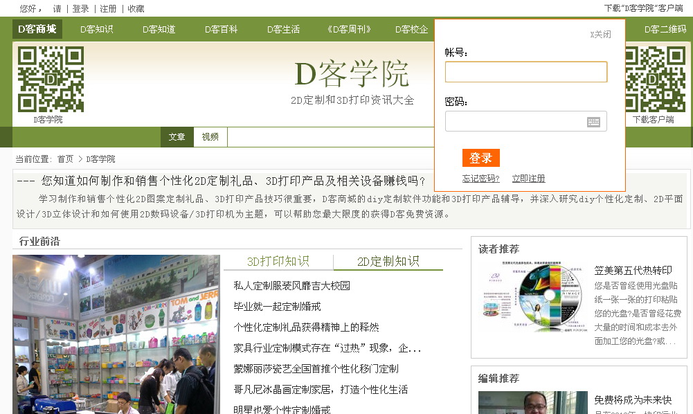Switch to the 视频 tab
This screenshot has width=693, height=414.
click(210, 137)
